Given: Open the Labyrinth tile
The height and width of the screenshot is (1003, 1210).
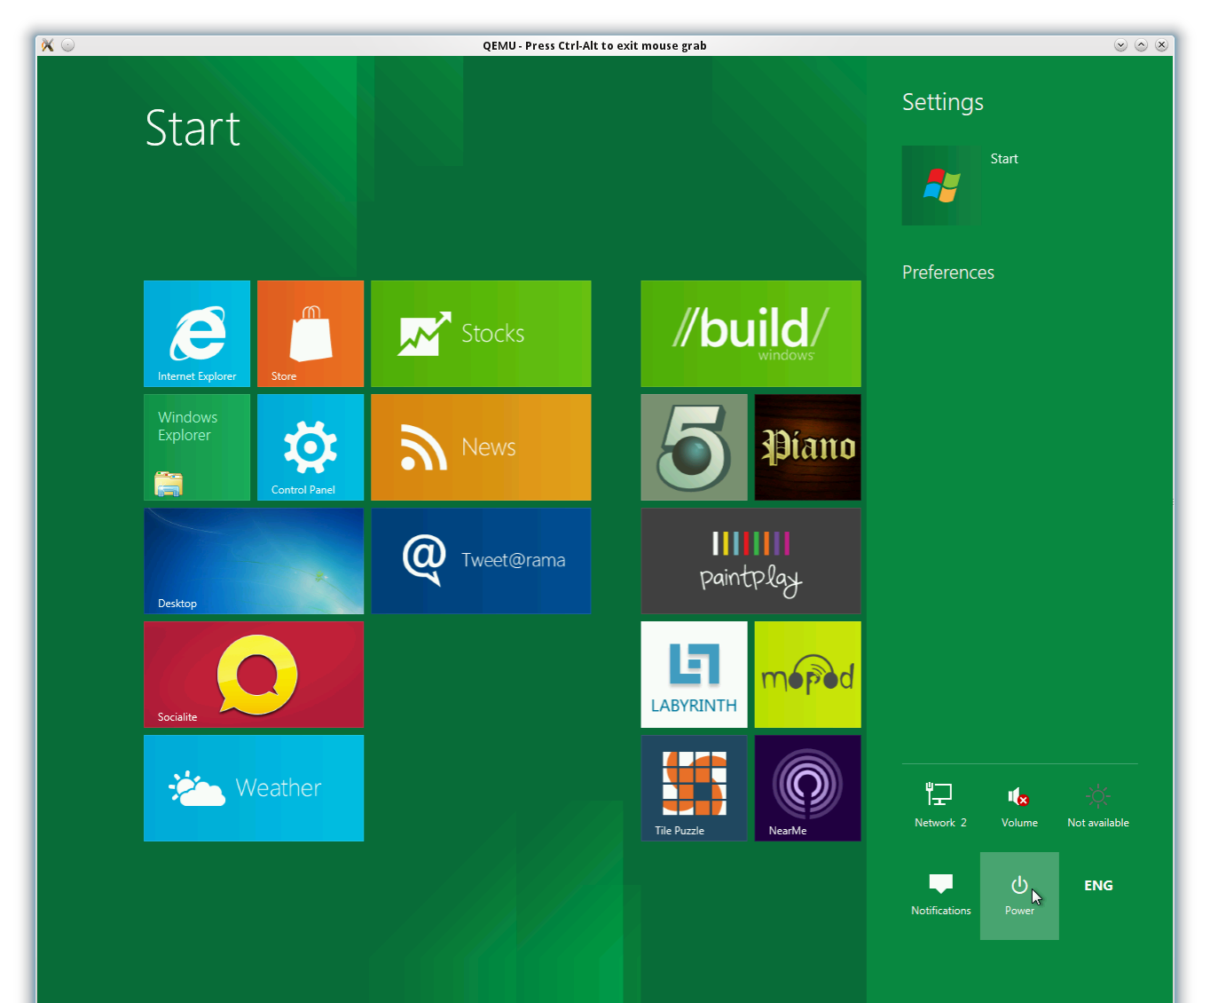Looking at the screenshot, I should [694, 675].
